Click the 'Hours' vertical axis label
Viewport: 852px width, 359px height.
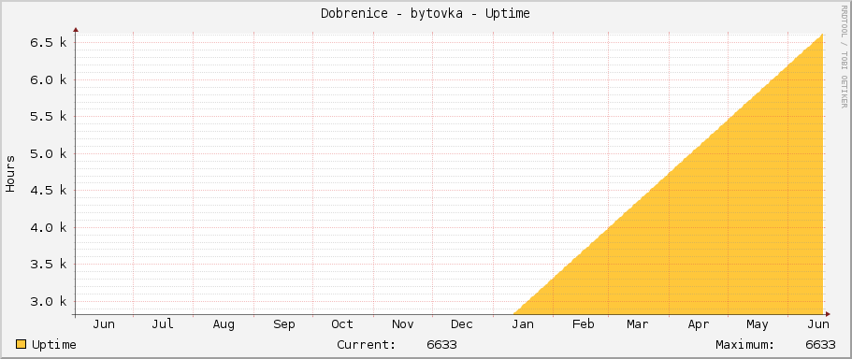[10, 173]
